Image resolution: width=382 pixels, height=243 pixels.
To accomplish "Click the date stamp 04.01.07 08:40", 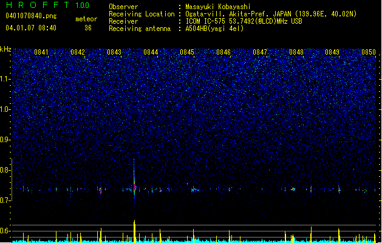I will 31,28.
